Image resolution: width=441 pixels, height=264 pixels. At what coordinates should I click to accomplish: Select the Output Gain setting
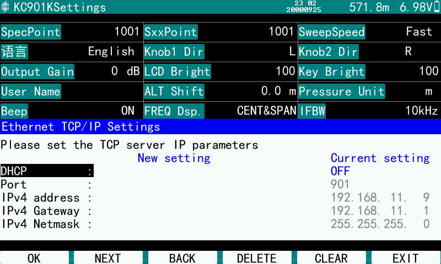pos(37,71)
